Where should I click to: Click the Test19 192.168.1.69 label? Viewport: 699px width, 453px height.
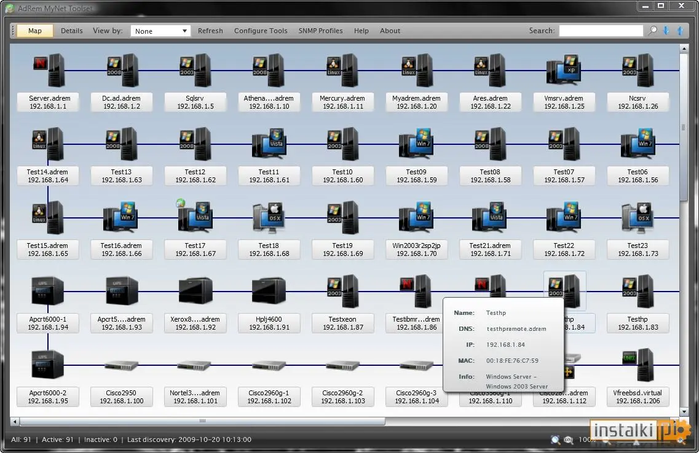[342, 250]
